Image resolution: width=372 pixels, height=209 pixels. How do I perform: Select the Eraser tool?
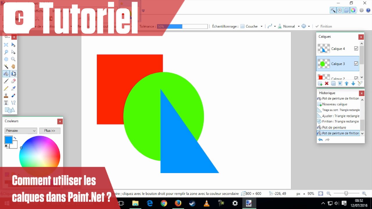pos(13,81)
